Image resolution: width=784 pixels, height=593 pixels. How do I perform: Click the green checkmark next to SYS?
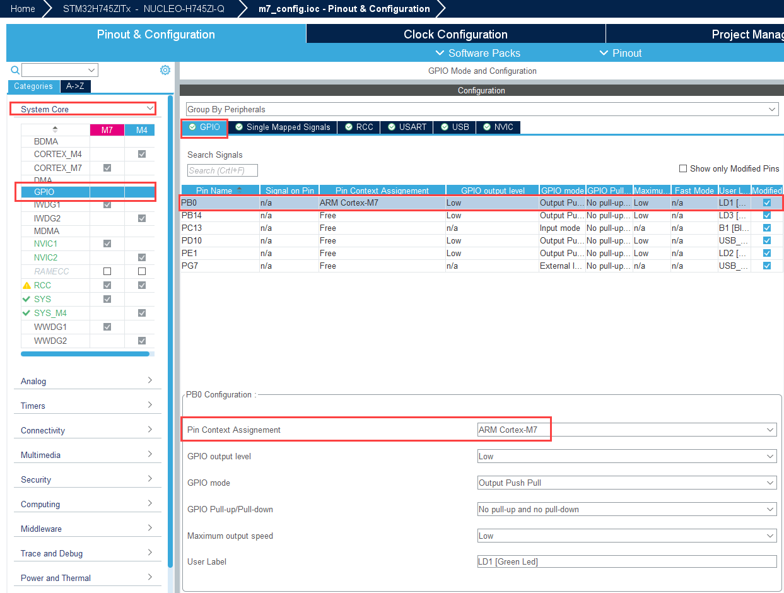click(26, 299)
